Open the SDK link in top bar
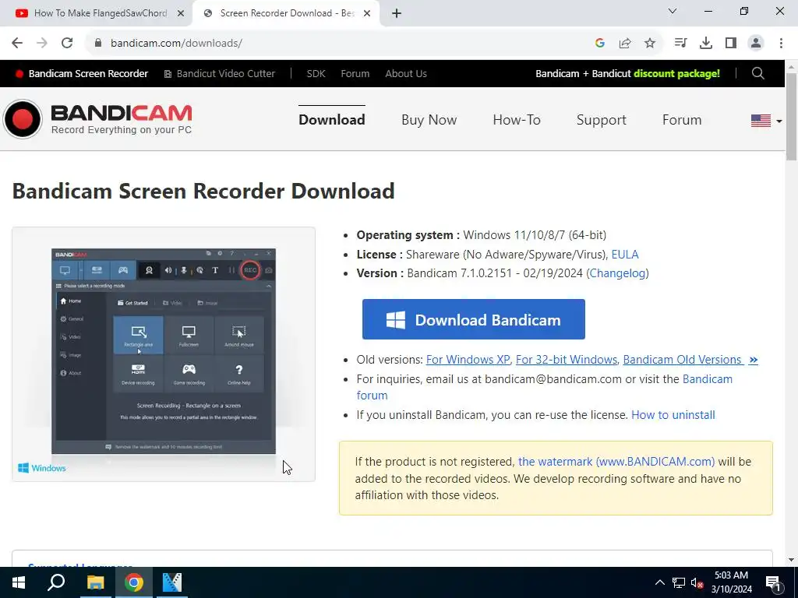This screenshot has height=598, width=798. (x=316, y=73)
